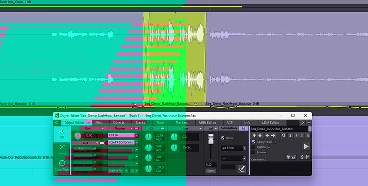Click the play button in Object Editor
Image resolution: width=368 pixels, height=186 pixels.
[x=306, y=146]
